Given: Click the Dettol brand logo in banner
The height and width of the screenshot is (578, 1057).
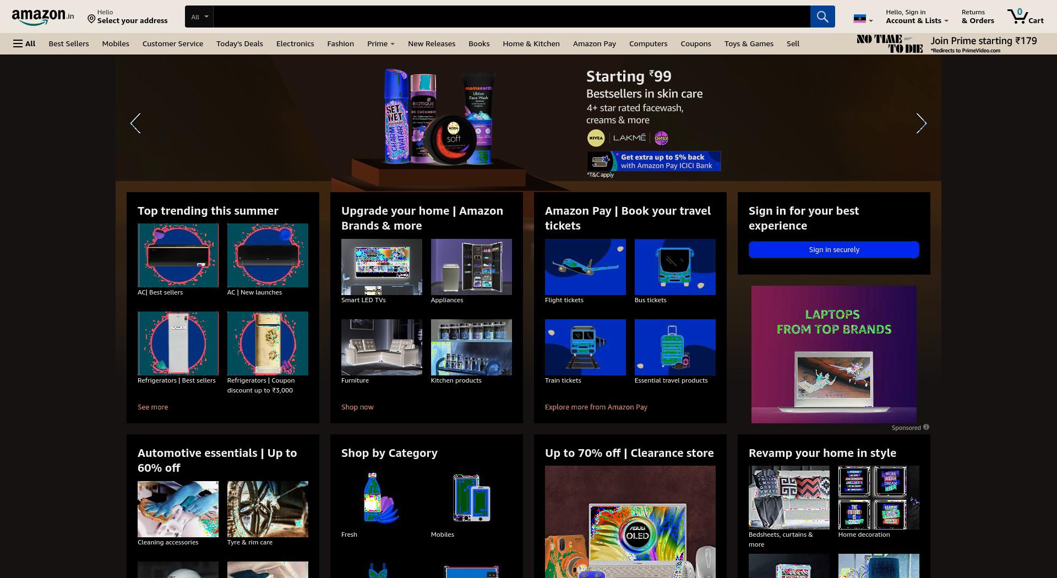Looking at the screenshot, I should pos(661,138).
